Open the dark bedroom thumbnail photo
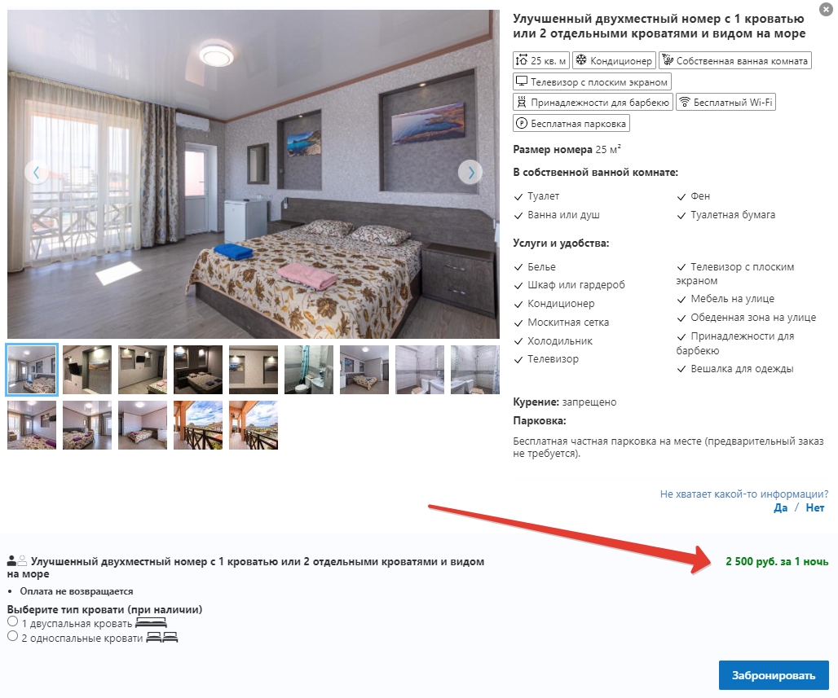This screenshot has width=838, height=698. tap(198, 370)
